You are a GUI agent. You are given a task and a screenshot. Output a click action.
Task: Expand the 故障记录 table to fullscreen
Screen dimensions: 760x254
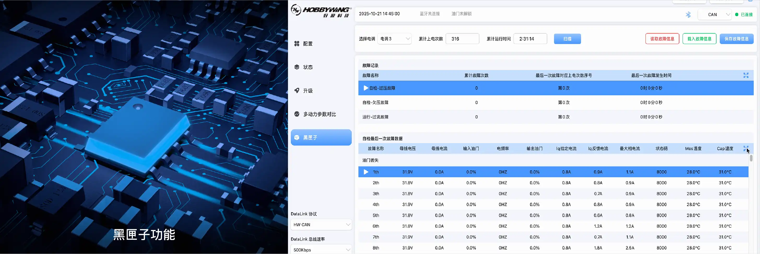coord(746,75)
